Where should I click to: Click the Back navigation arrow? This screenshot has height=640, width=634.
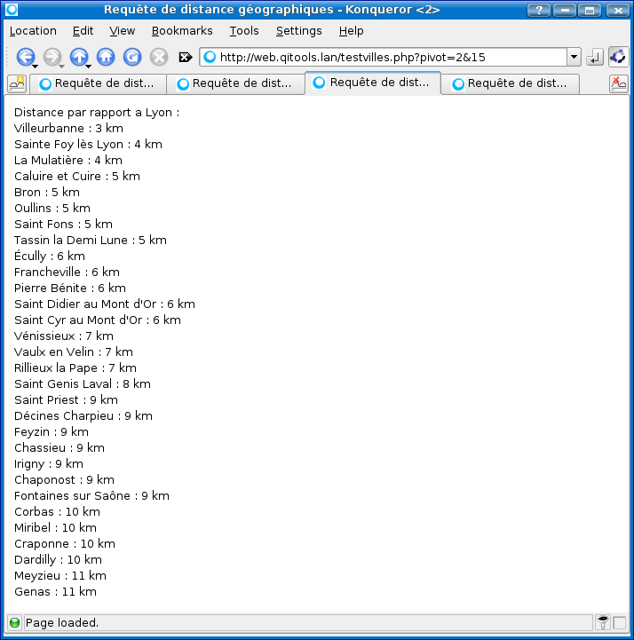point(24,57)
